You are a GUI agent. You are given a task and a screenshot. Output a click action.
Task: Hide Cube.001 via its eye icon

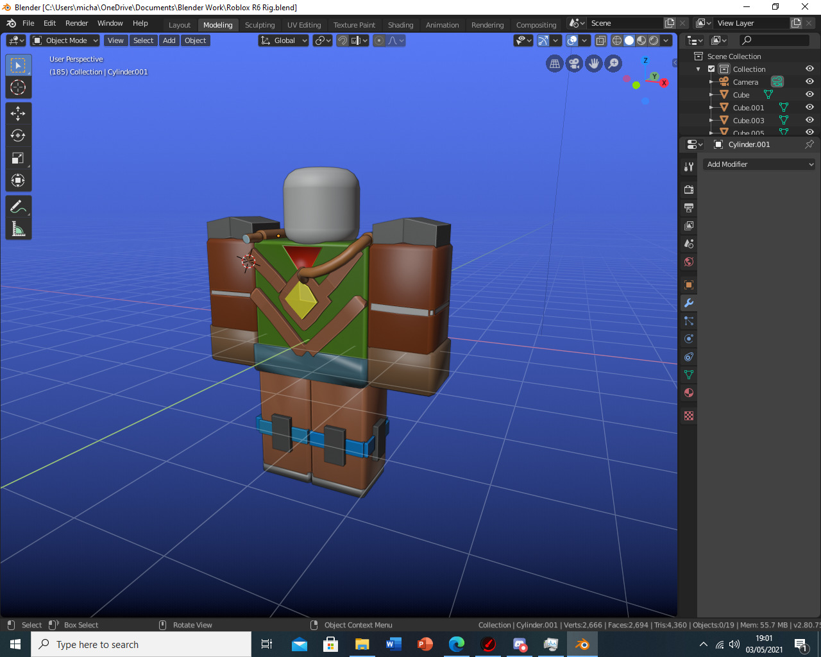pyautogui.click(x=809, y=107)
